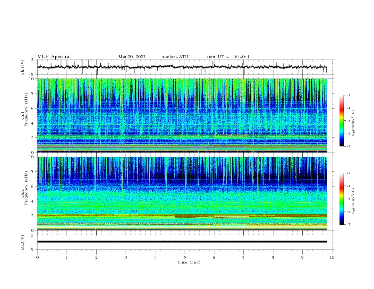Click the "1" label on the Time axis

pyautogui.click(x=67, y=257)
